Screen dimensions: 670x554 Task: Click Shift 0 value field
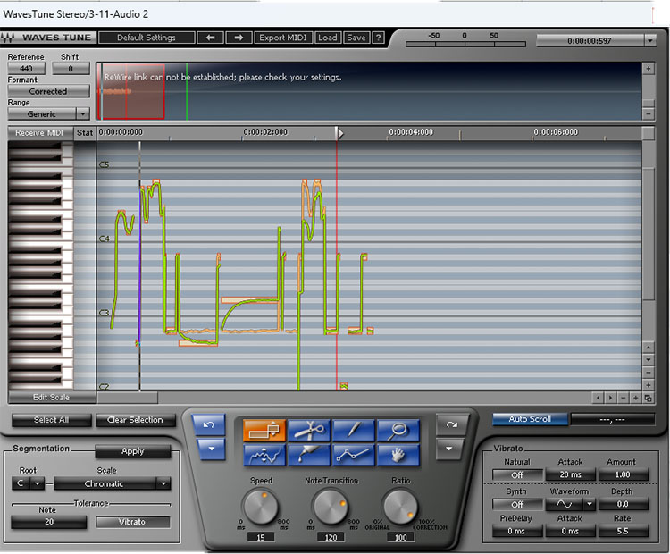coord(71,69)
